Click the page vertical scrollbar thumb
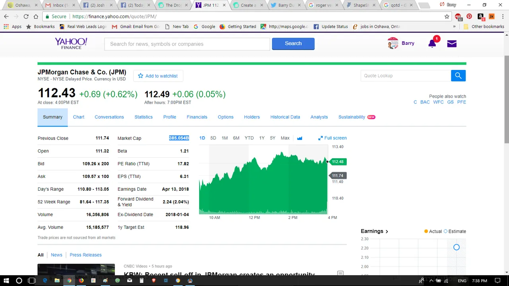509x286 pixels. coord(506,99)
